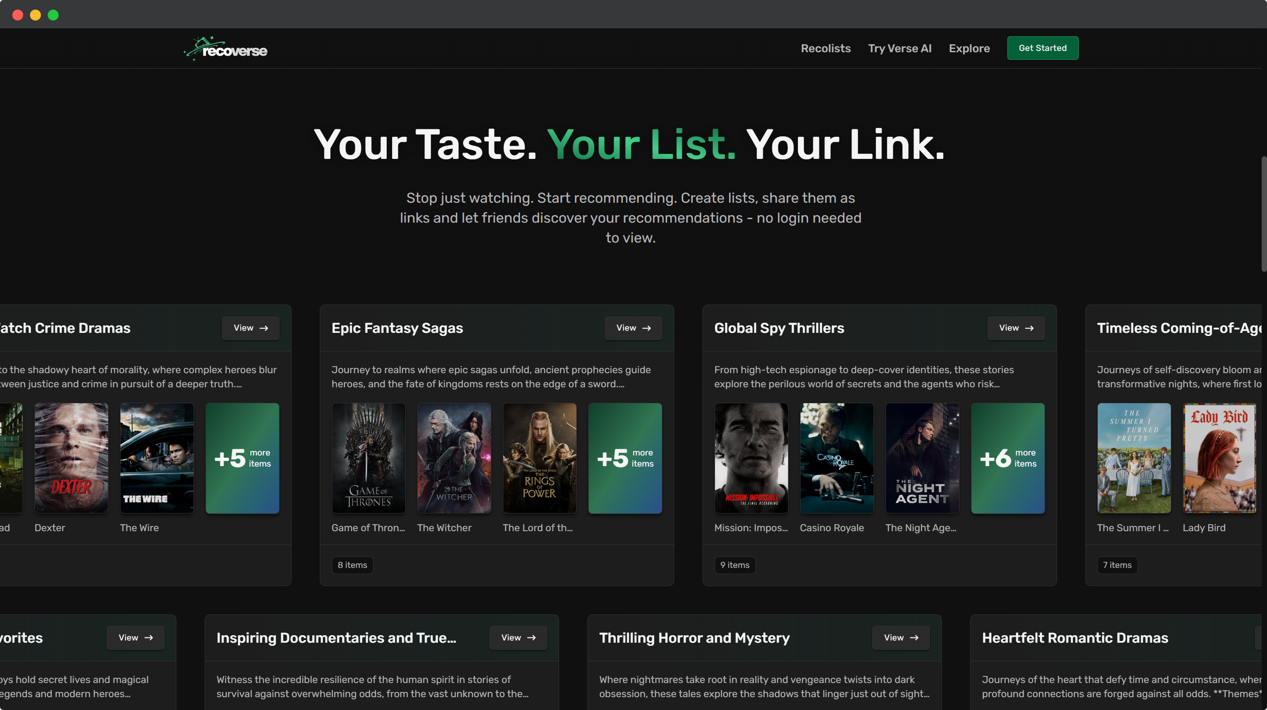The width and height of the screenshot is (1267, 710).
Task: View the Epic Fantasy Sagas list
Action: point(633,328)
